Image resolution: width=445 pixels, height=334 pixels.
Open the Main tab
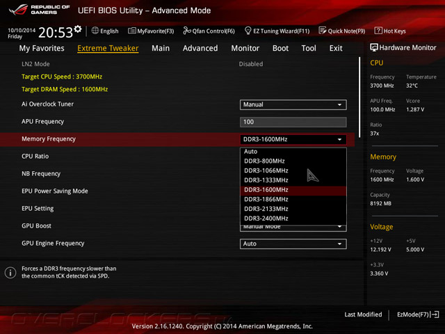[x=161, y=48]
